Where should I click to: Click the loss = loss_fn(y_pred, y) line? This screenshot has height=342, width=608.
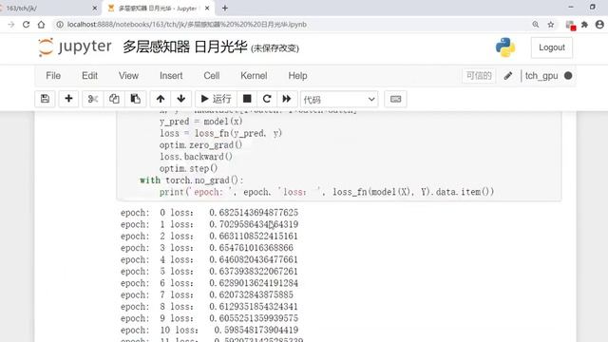tap(220, 133)
